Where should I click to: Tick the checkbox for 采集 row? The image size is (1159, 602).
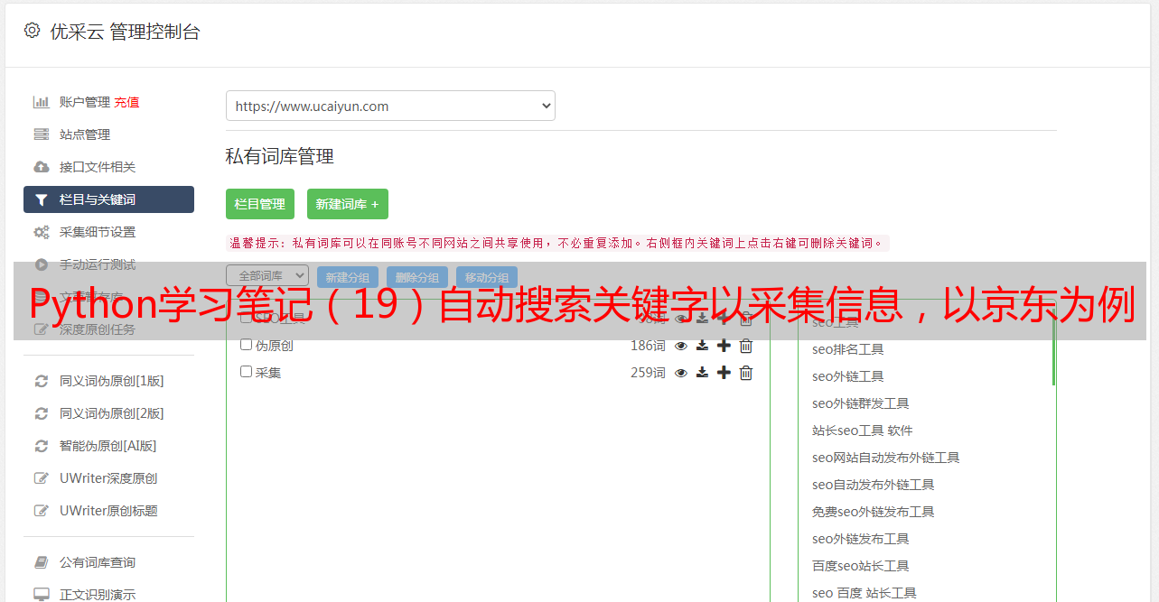click(246, 371)
